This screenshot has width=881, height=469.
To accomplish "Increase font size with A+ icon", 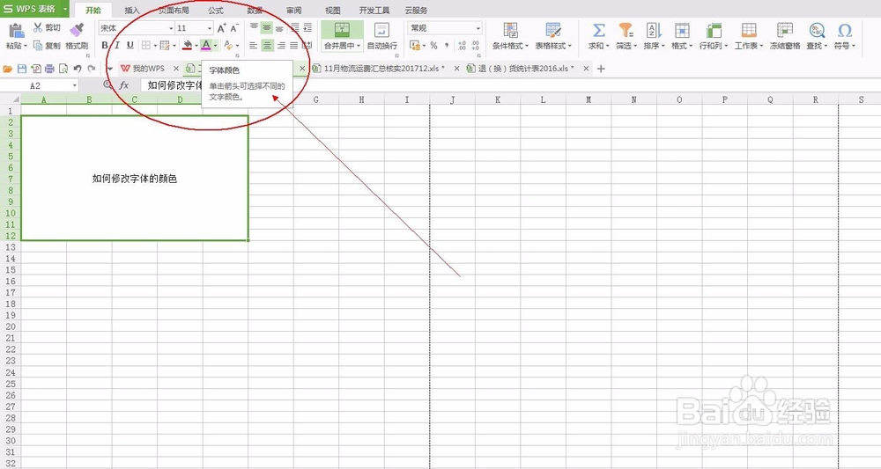I will [x=221, y=27].
